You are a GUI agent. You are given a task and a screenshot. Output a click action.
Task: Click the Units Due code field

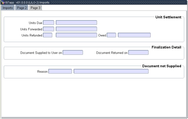click(49, 23)
